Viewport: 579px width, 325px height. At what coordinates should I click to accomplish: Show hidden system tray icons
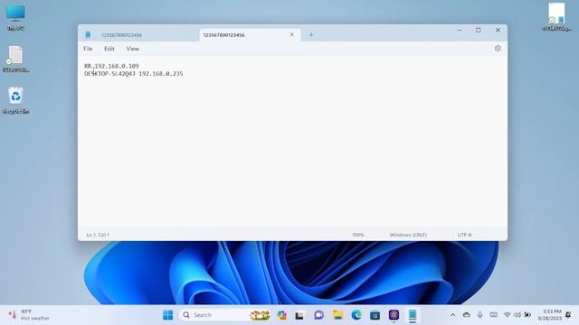click(452, 315)
